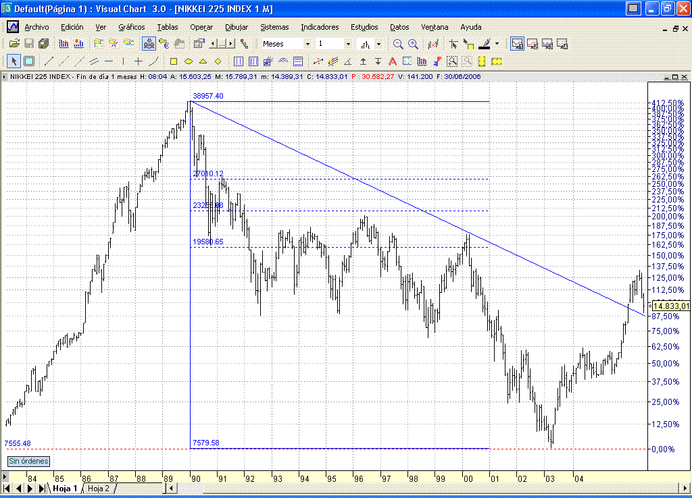The image size is (692, 498).
Task: Click the compression value input field
Action: [330, 44]
